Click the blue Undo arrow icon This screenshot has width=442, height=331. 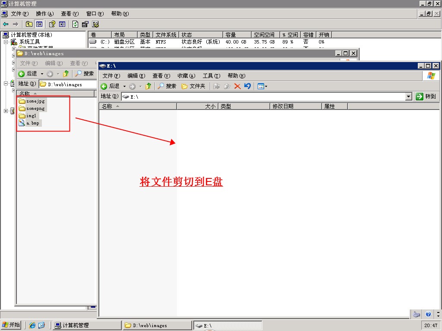click(x=247, y=86)
